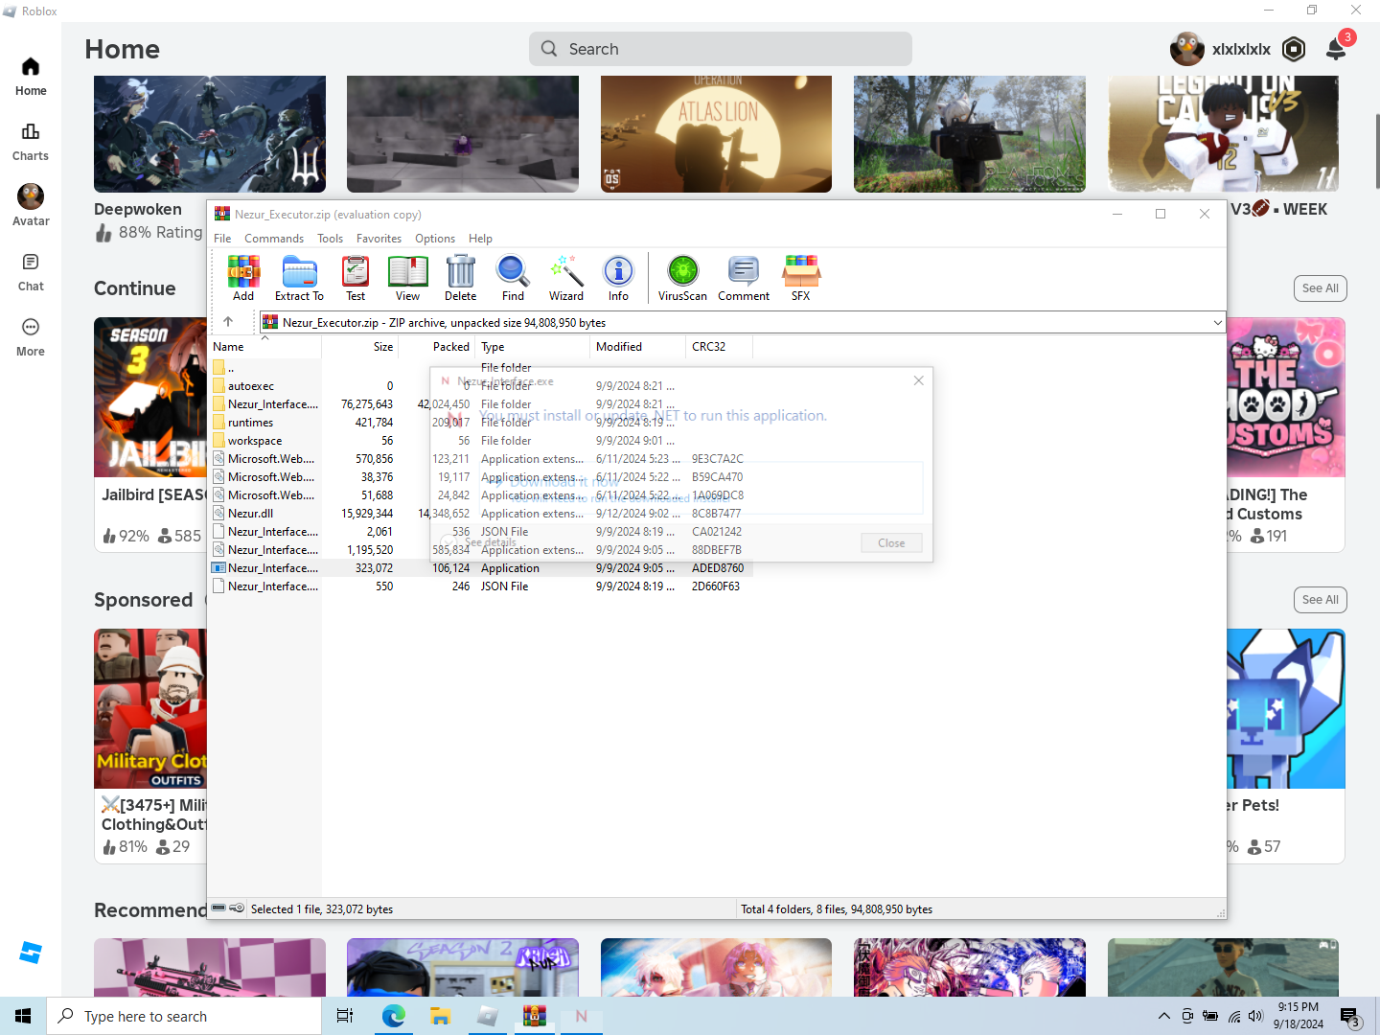
Task: Click Close button in .NET dialog
Action: pyautogui.click(x=891, y=543)
